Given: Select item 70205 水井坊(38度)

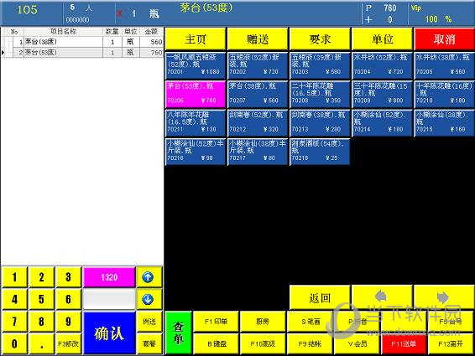Looking at the screenshot, I should (444, 64).
